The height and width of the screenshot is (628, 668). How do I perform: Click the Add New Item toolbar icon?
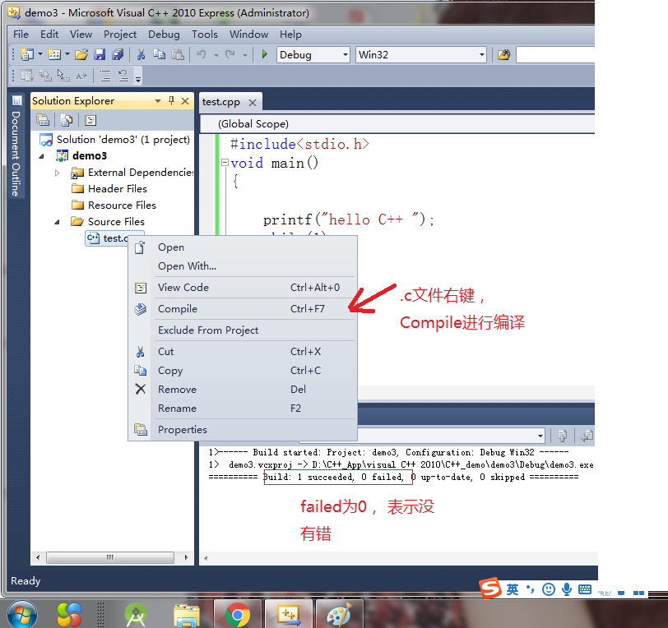point(54,54)
